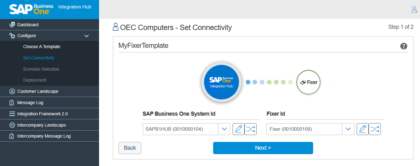420x166 pixels.
Task: Open Dashboard in the sidebar
Action: coord(28,25)
